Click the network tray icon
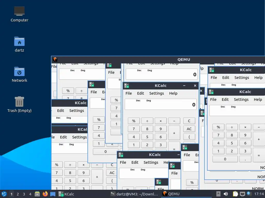The height and width of the screenshot is (198, 265). [x=242, y=194]
